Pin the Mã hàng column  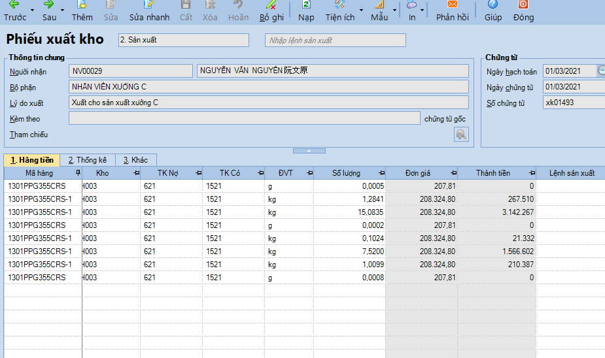click(78, 173)
